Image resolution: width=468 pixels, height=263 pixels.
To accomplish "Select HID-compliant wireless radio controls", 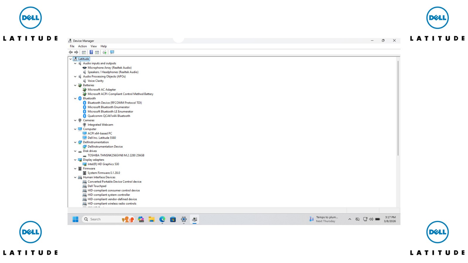I will 112,204.
